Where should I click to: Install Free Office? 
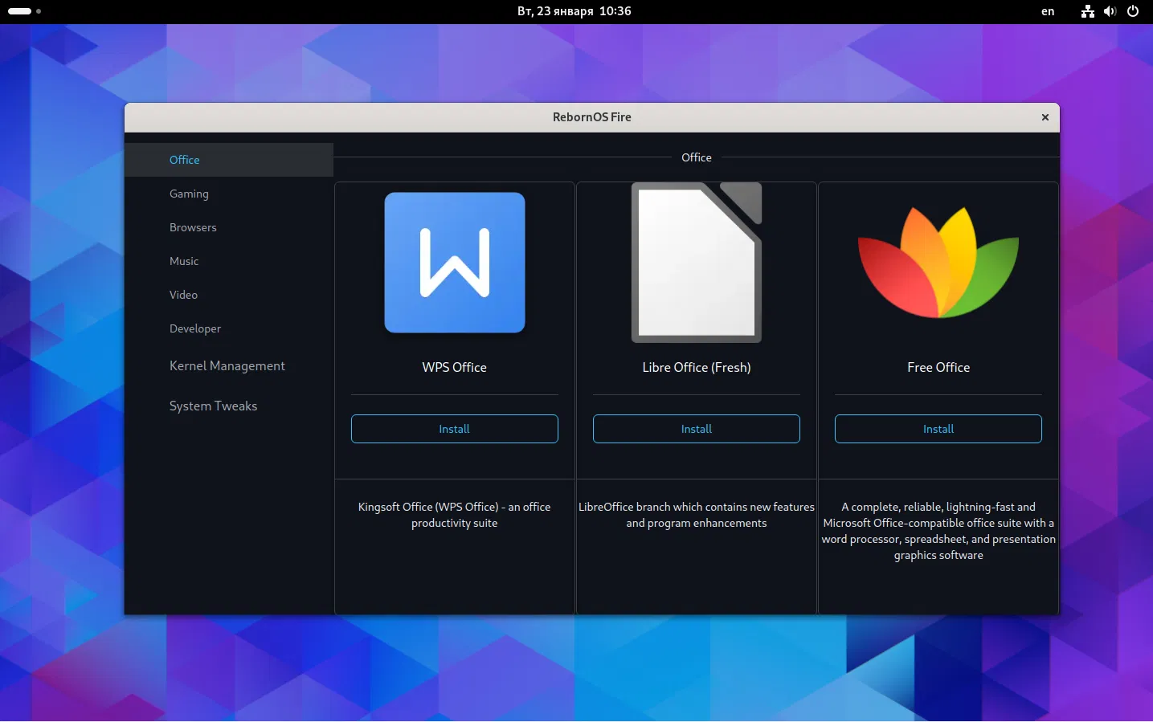coord(938,429)
